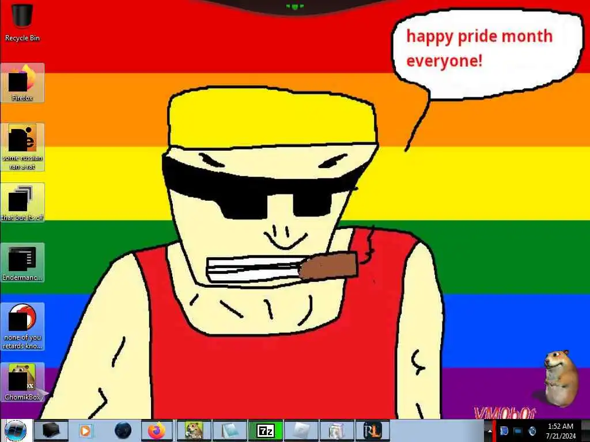Open the Windows Start orb
590x442 pixels.
tap(16, 430)
